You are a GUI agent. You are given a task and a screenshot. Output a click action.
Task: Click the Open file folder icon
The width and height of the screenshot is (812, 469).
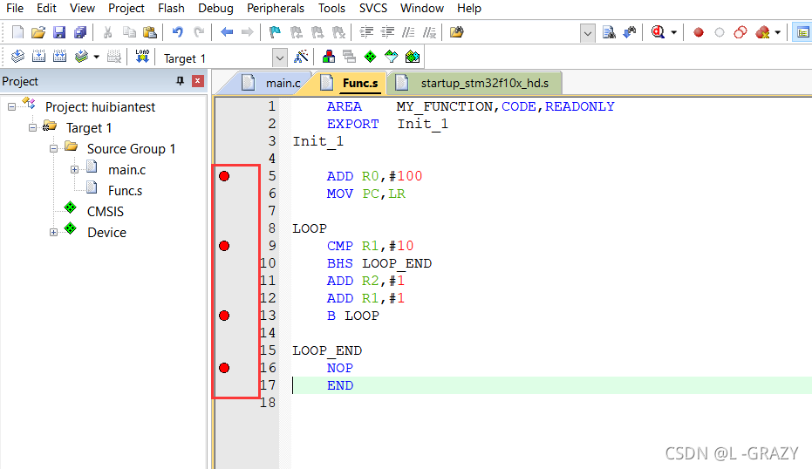[x=38, y=32]
